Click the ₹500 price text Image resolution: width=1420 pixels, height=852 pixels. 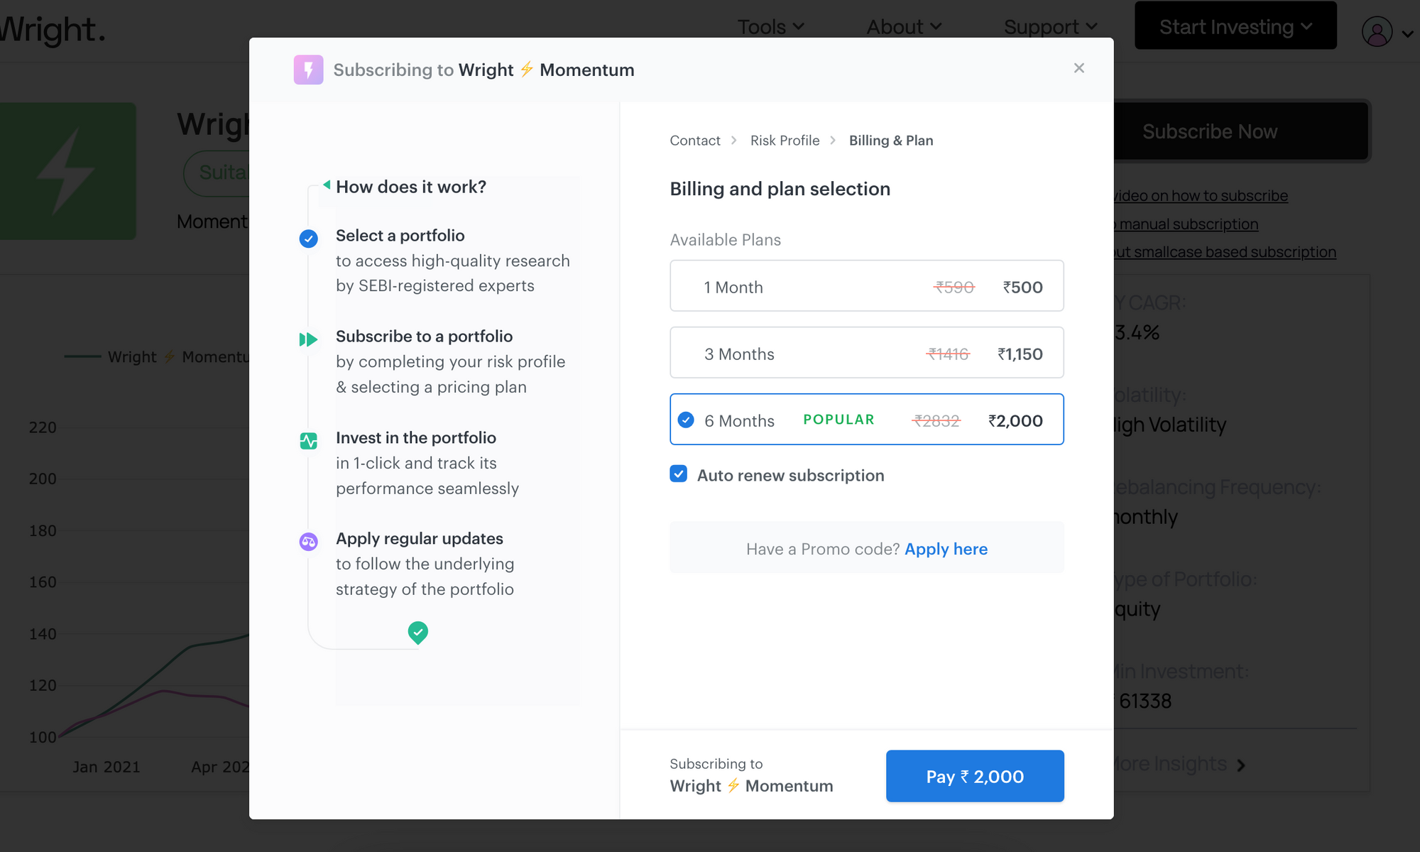click(1022, 287)
